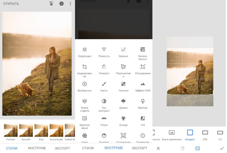Screen dimensions: 227x153
Task: Select Как в оригинале aspect ratio
Action: pos(172,134)
